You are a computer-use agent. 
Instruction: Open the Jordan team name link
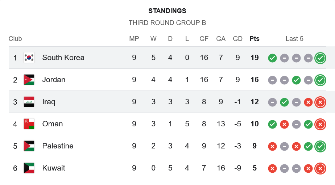54,80
